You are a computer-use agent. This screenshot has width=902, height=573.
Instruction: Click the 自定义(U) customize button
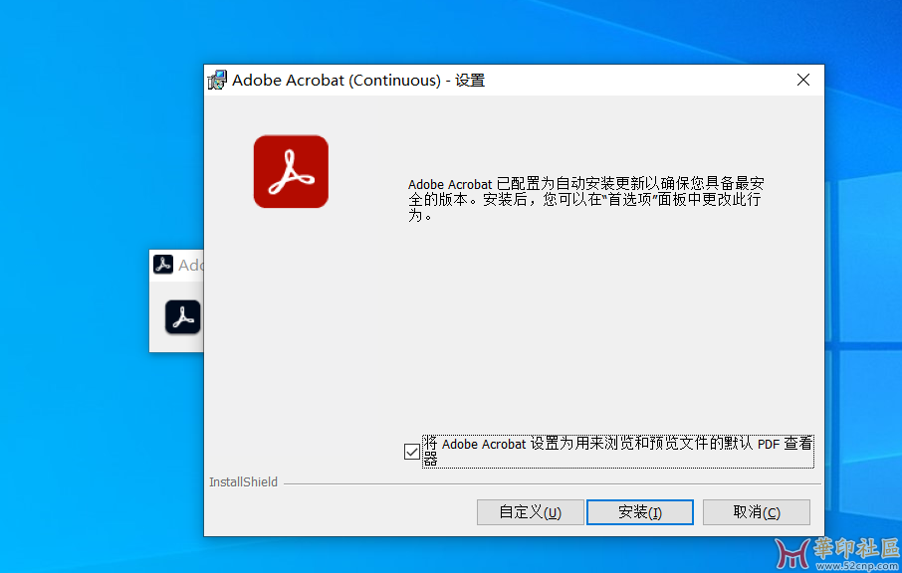pos(531,512)
